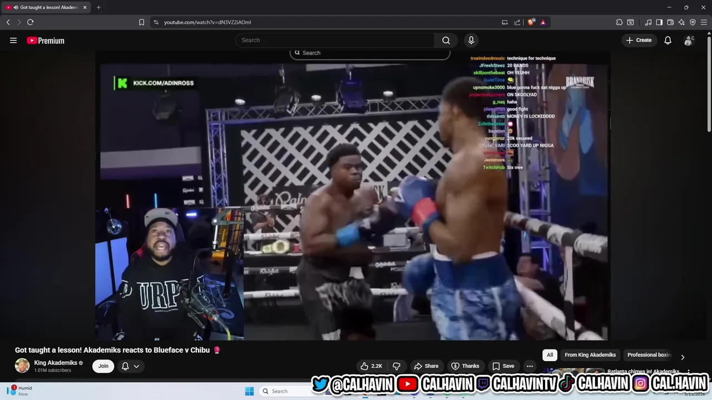Click the Join membership button
This screenshot has height=400, width=712.
coord(103,366)
